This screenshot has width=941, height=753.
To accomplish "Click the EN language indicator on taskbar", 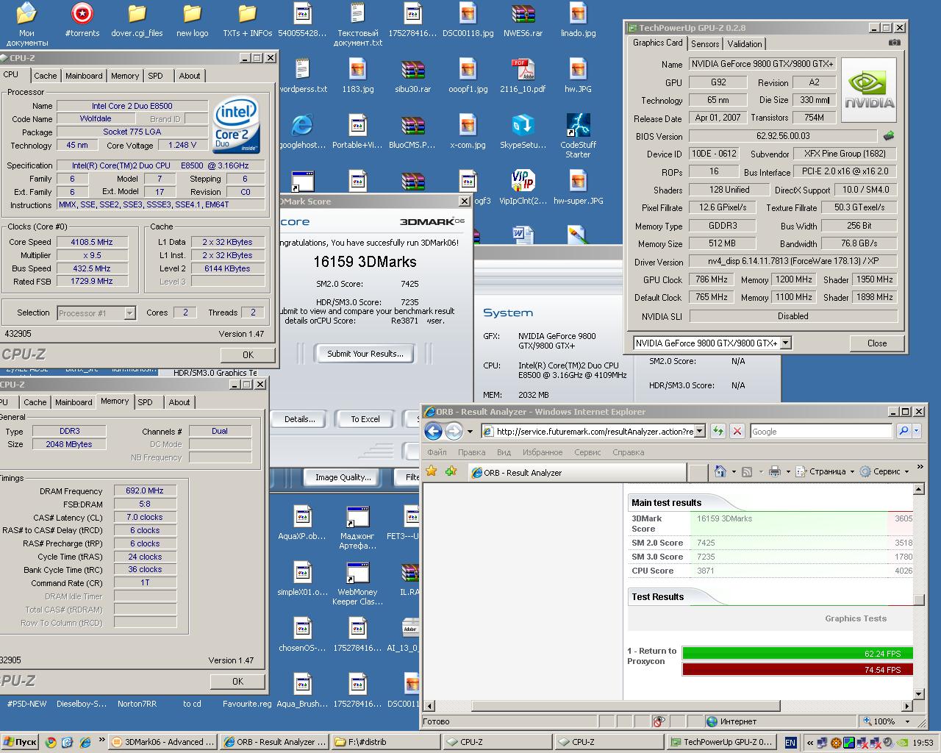I will click(790, 743).
